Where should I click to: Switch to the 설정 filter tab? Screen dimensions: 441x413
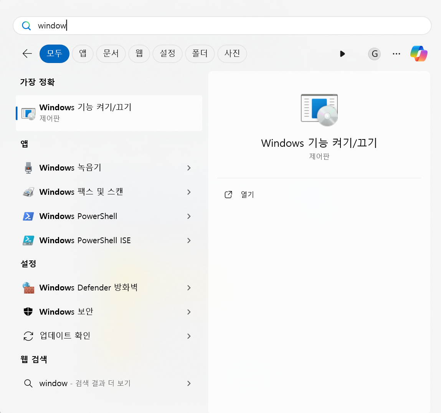[x=167, y=53]
